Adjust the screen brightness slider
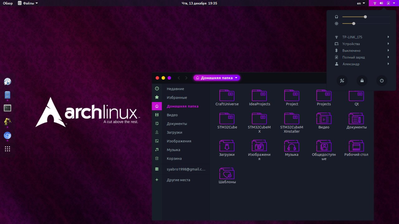The height and width of the screenshot is (224, 399). point(366,23)
